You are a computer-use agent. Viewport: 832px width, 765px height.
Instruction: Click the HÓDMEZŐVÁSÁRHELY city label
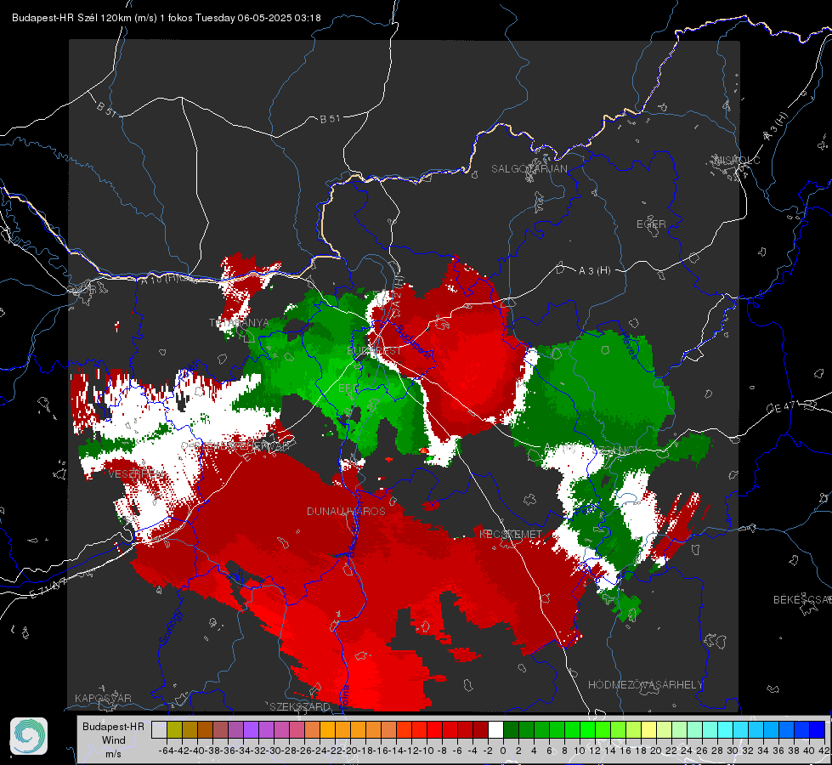pyautogui.click(x=646, y=685)
